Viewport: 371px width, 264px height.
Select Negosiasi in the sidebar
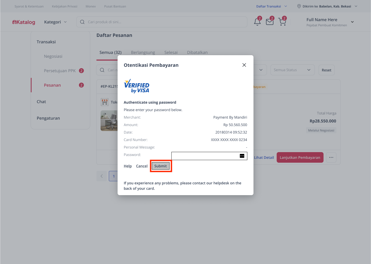(x=53, y=56)
